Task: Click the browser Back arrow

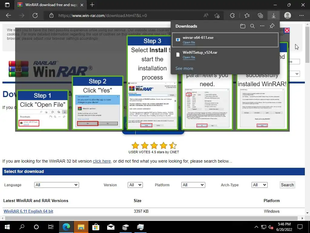Action: [x=8, y=15]
